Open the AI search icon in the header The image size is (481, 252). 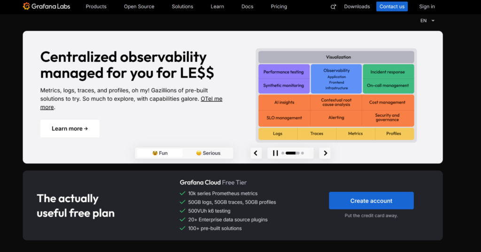point(333,7)
